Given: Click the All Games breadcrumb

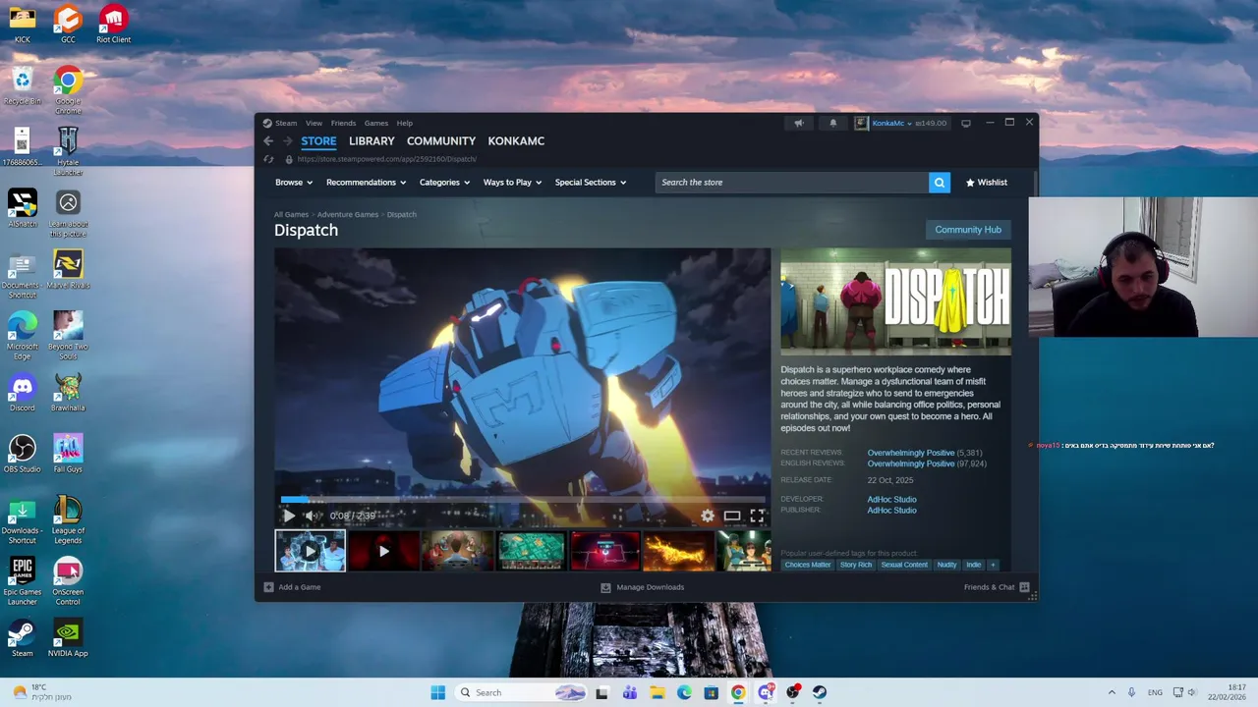Looking at the screenshot, I should 291,214.
